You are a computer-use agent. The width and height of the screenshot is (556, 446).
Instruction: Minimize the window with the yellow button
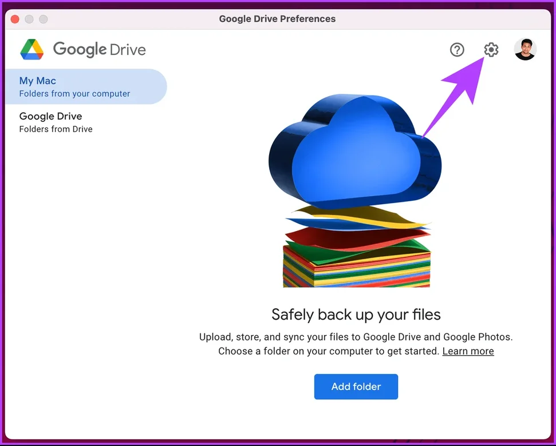pos(29,19)
